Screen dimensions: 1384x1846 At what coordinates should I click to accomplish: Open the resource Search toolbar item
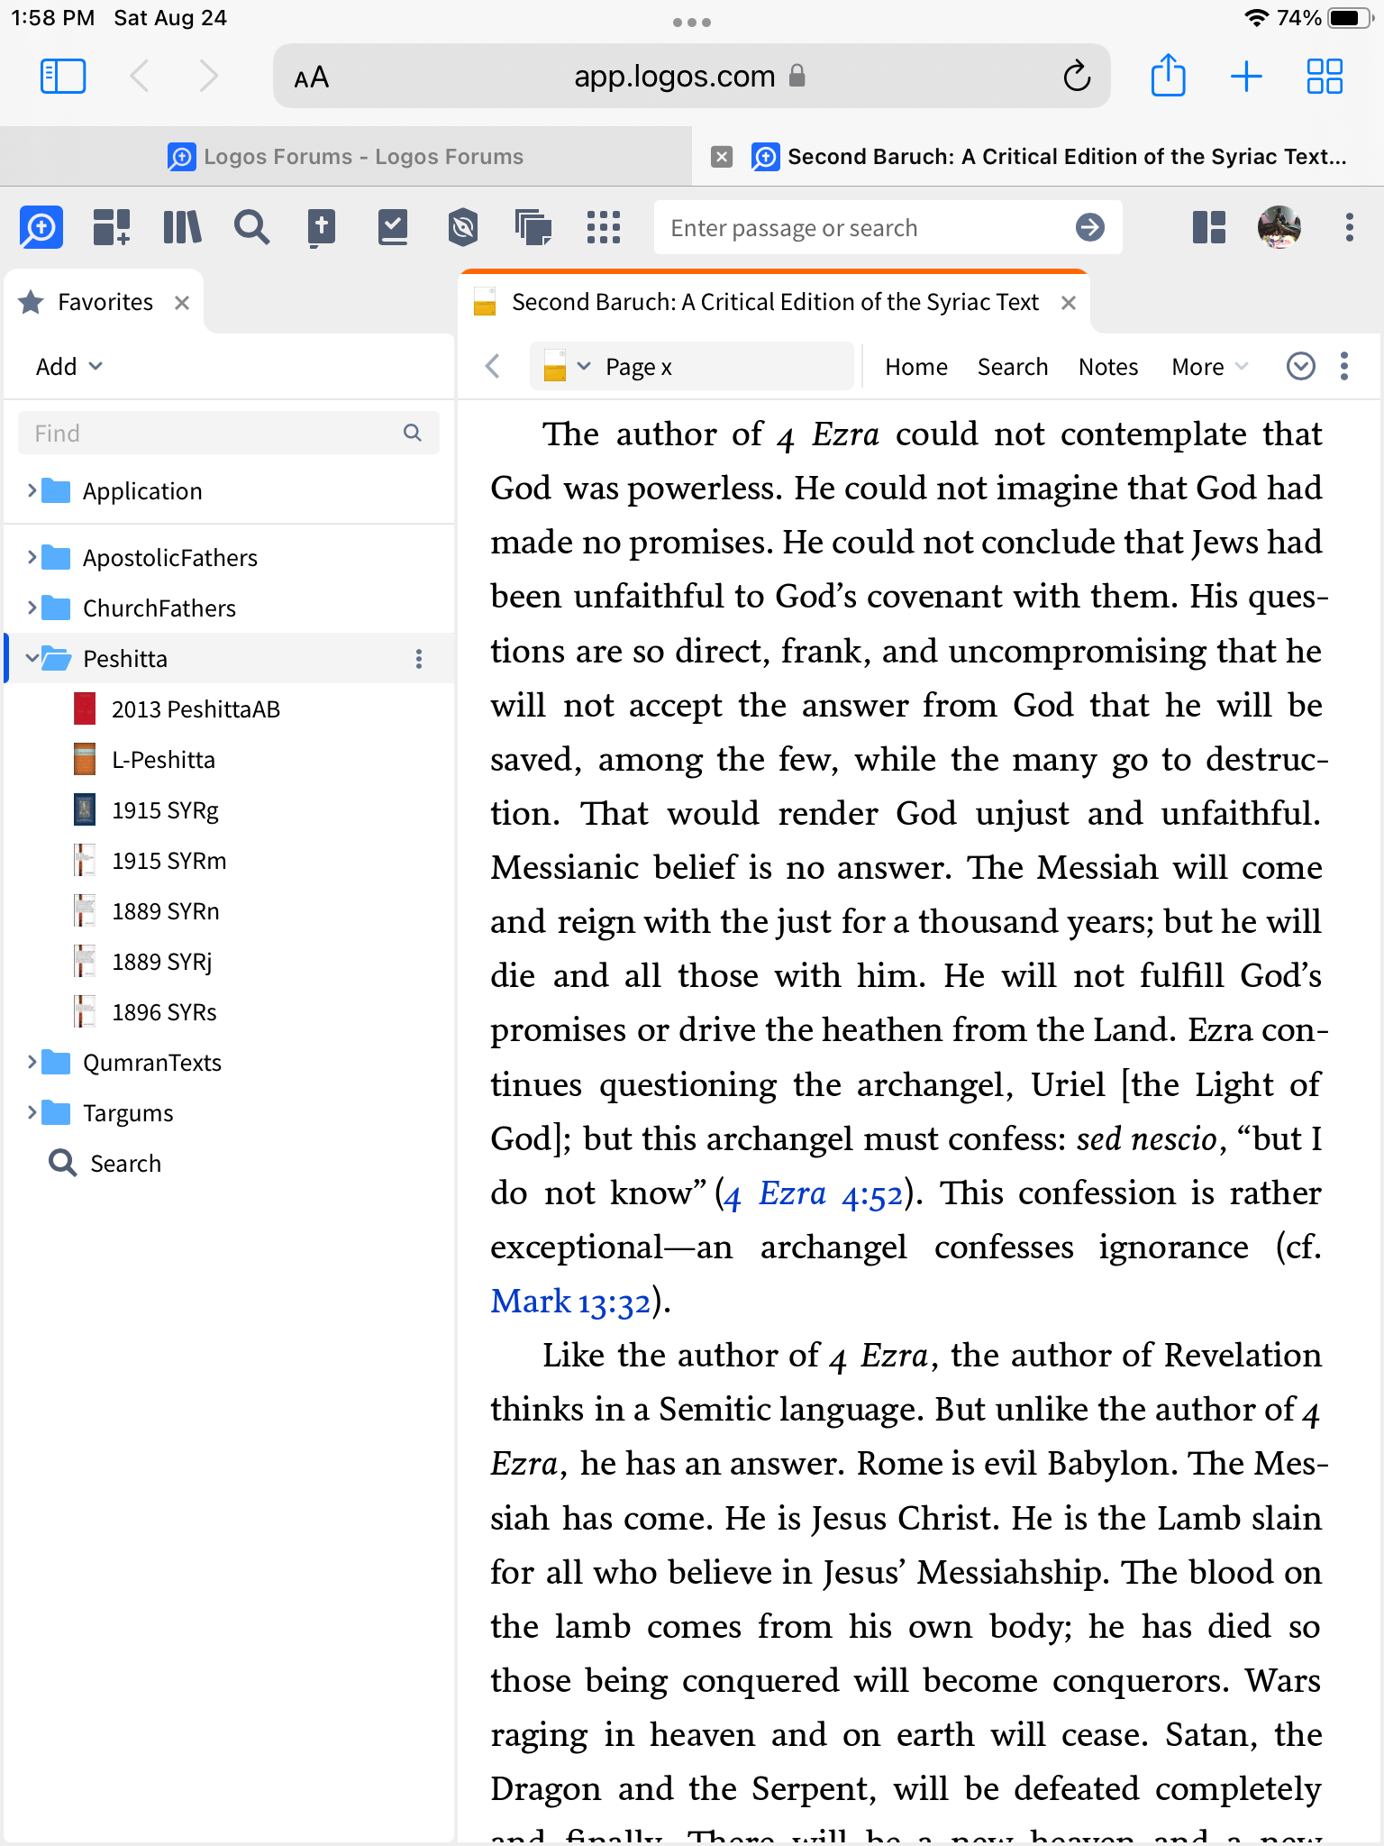[1013, 367]
